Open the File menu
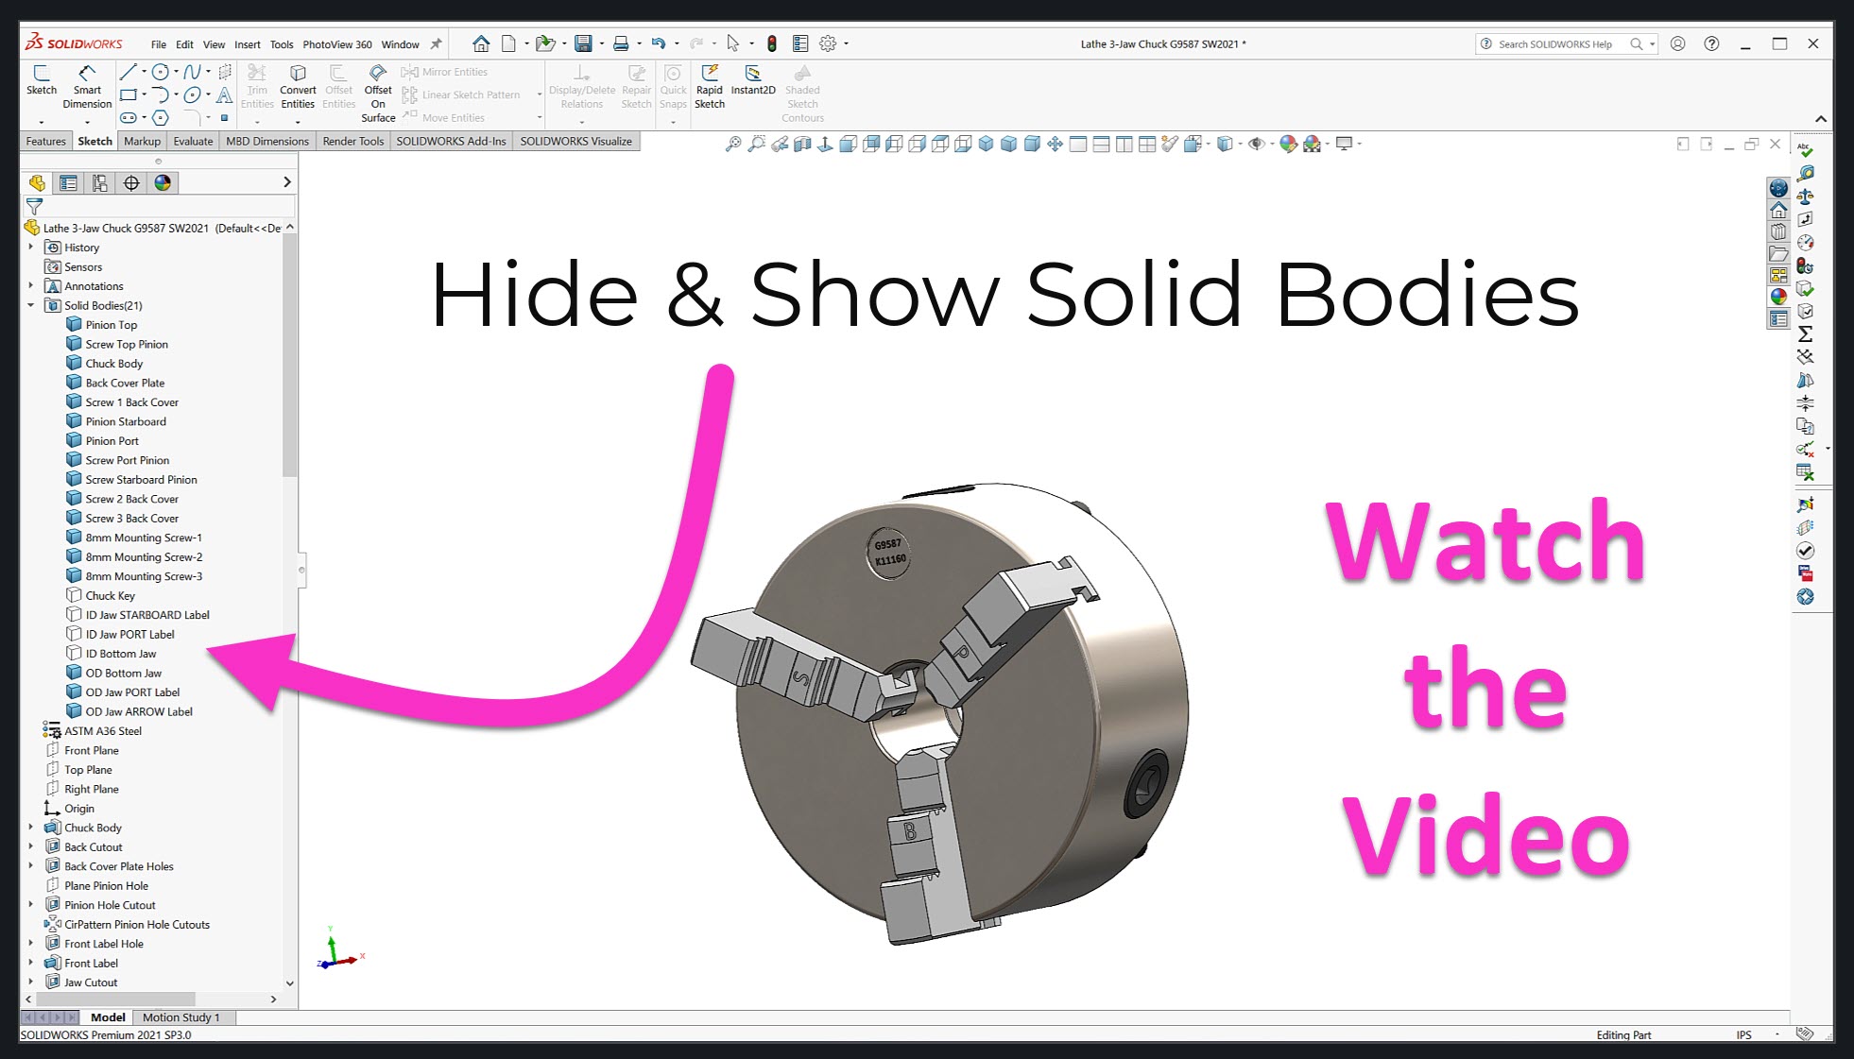 pyautogui.click(x=159, y=44)
